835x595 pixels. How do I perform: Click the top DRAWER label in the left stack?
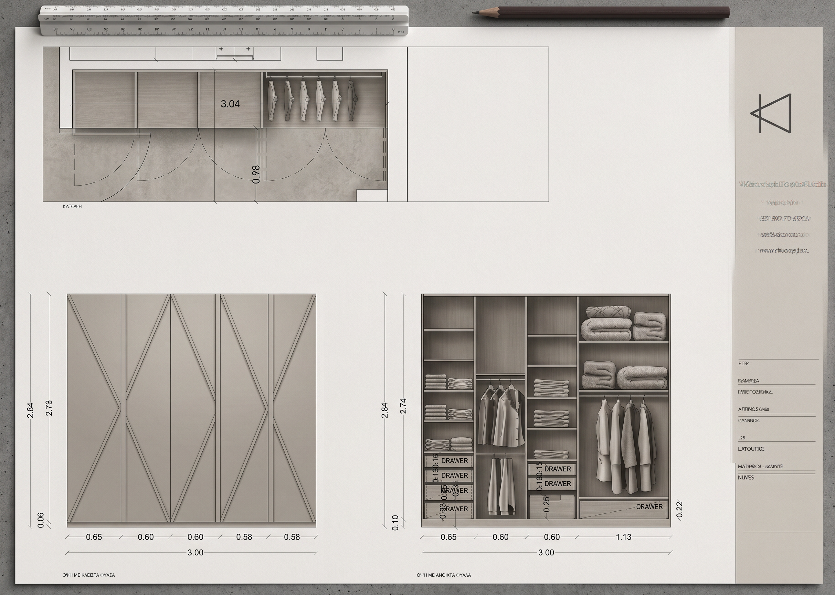coord(454,461)
